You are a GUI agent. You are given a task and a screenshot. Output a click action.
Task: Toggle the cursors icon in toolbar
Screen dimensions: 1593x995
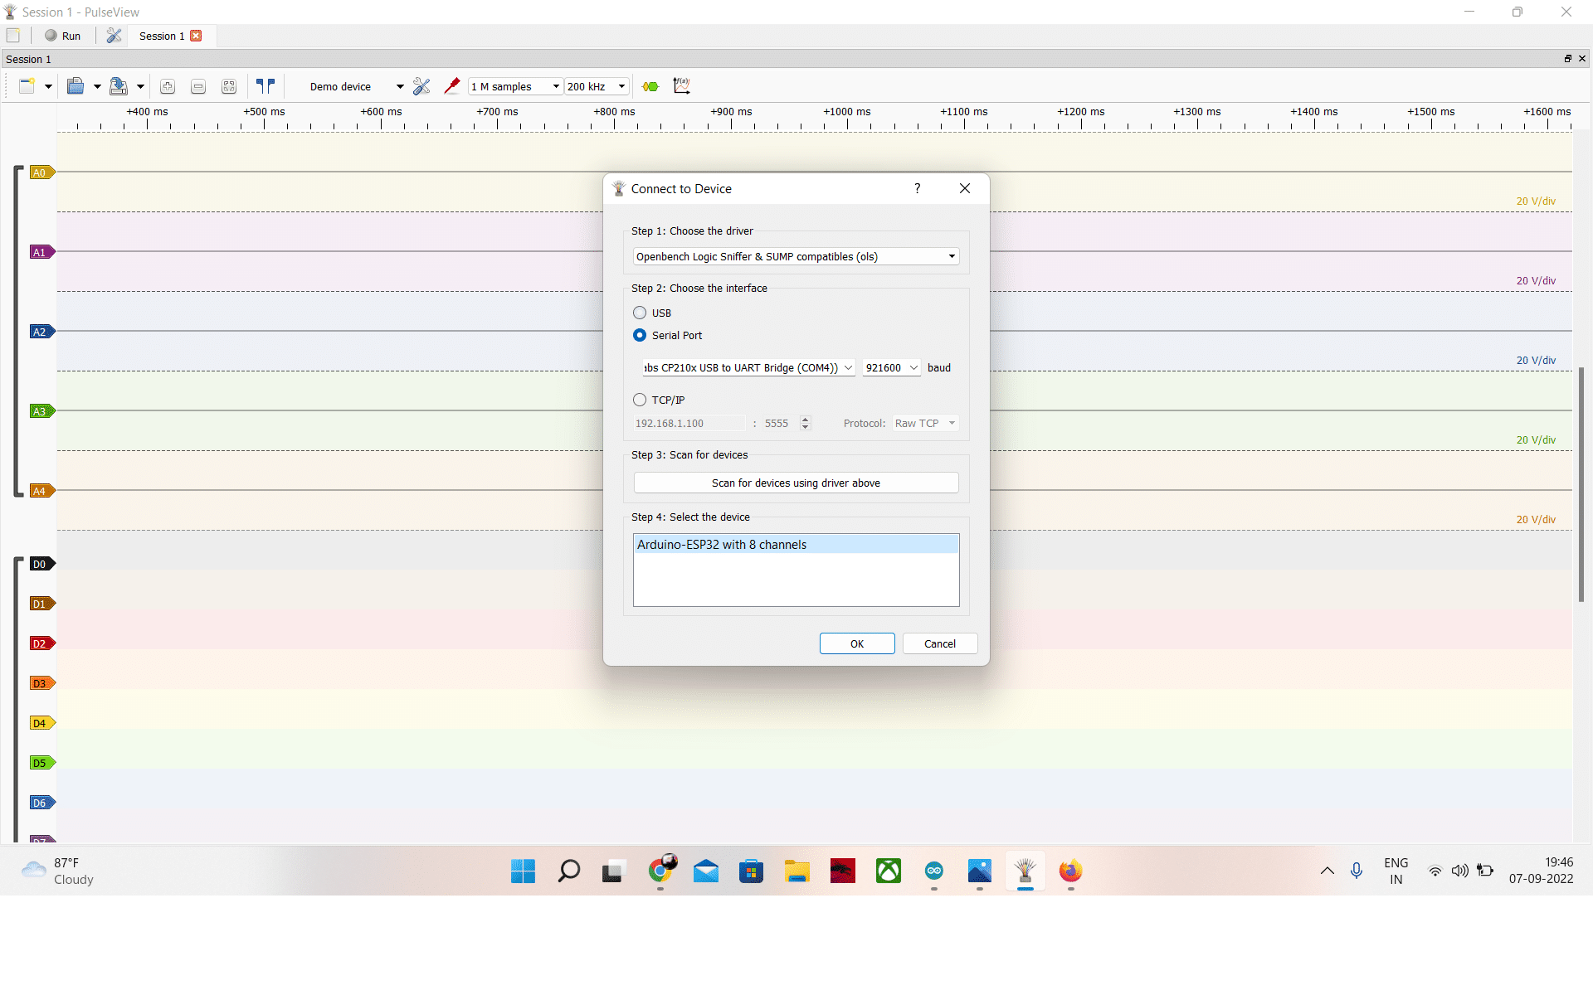[x=265, y=86]
